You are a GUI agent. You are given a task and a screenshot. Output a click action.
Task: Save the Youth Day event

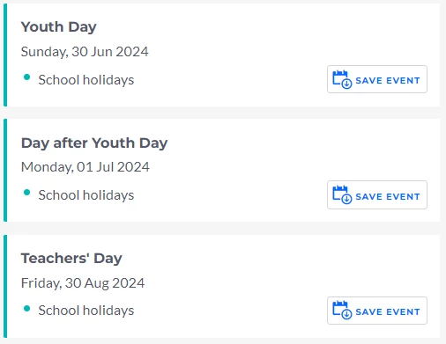coord(377,79)
